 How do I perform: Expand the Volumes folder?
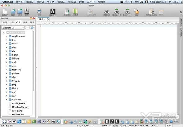pos(6,99)
